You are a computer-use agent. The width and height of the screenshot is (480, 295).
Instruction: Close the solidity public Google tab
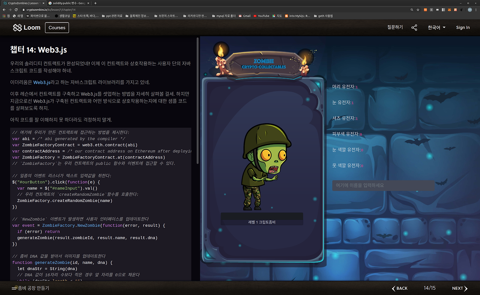pos(89,3)
